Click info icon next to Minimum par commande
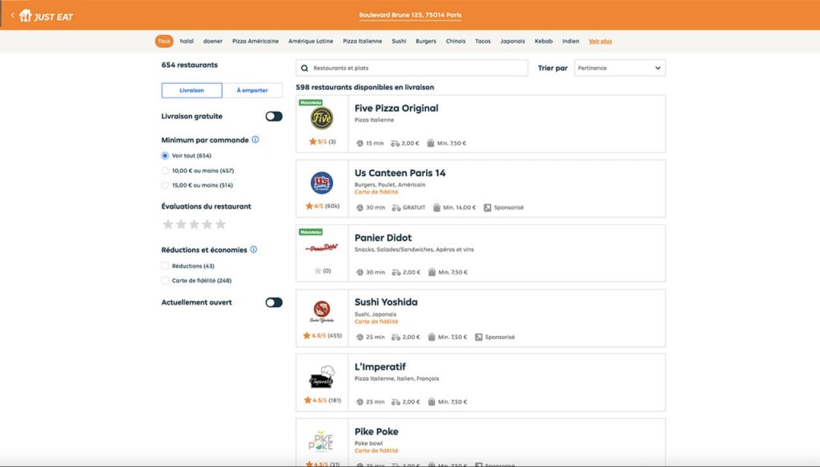This screenshot has height=467, width=820. point(255,139)
